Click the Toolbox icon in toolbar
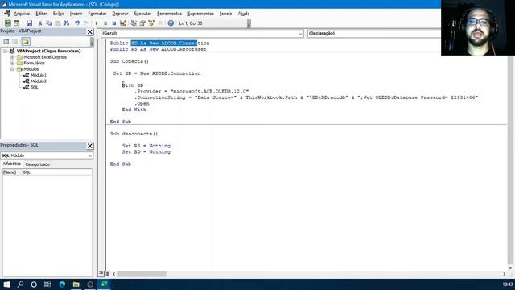The width and height of the screenshot is (515, 290). (x=160, y=23)
